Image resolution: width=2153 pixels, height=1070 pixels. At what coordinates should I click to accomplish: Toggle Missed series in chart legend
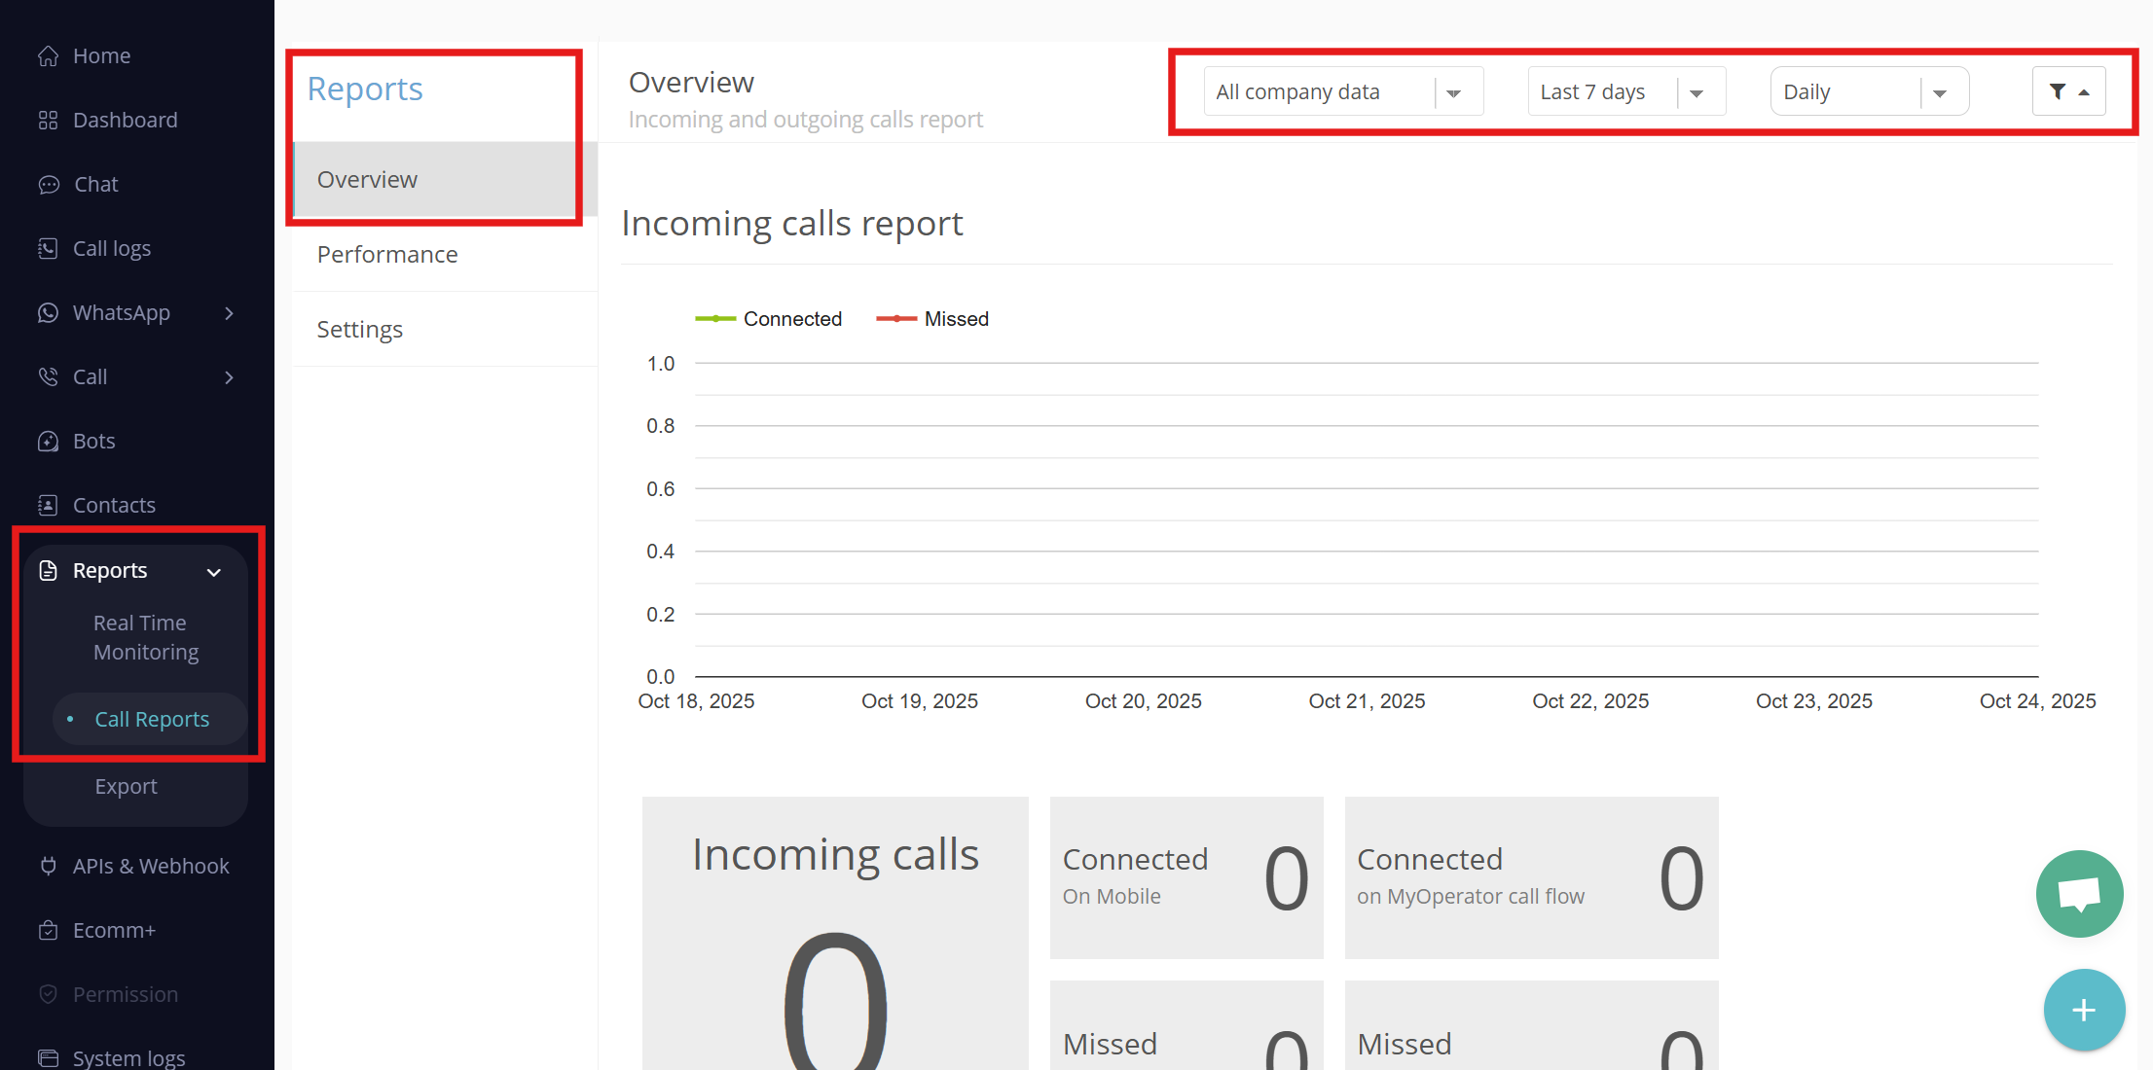pyautogui.click(x=932, y=319)
